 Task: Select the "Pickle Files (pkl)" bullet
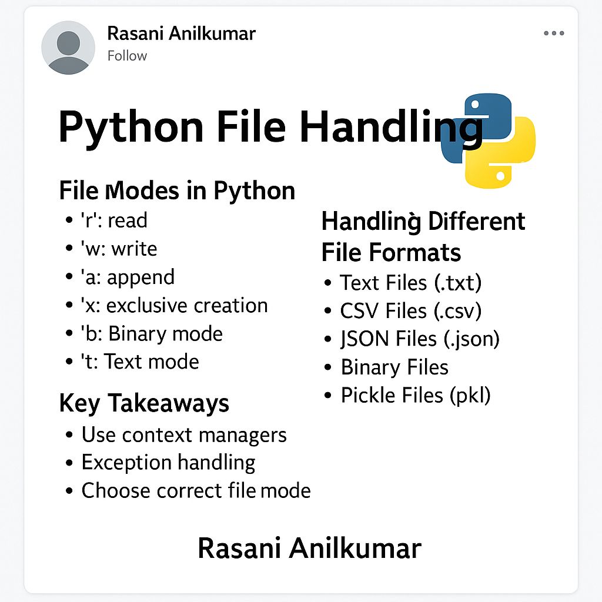(x=415, y=395)
